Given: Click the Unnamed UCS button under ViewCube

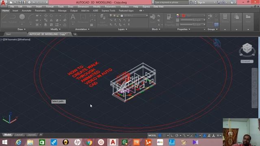Looking at the screenshot, I should 247,61.
